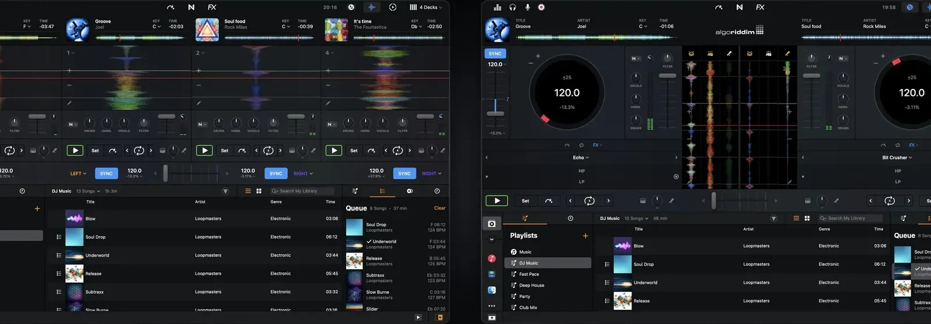The height and width of the screenshot is (324, 931).
Task: Open the Bit Crusher effect dropdown
Action: (897, 158)
